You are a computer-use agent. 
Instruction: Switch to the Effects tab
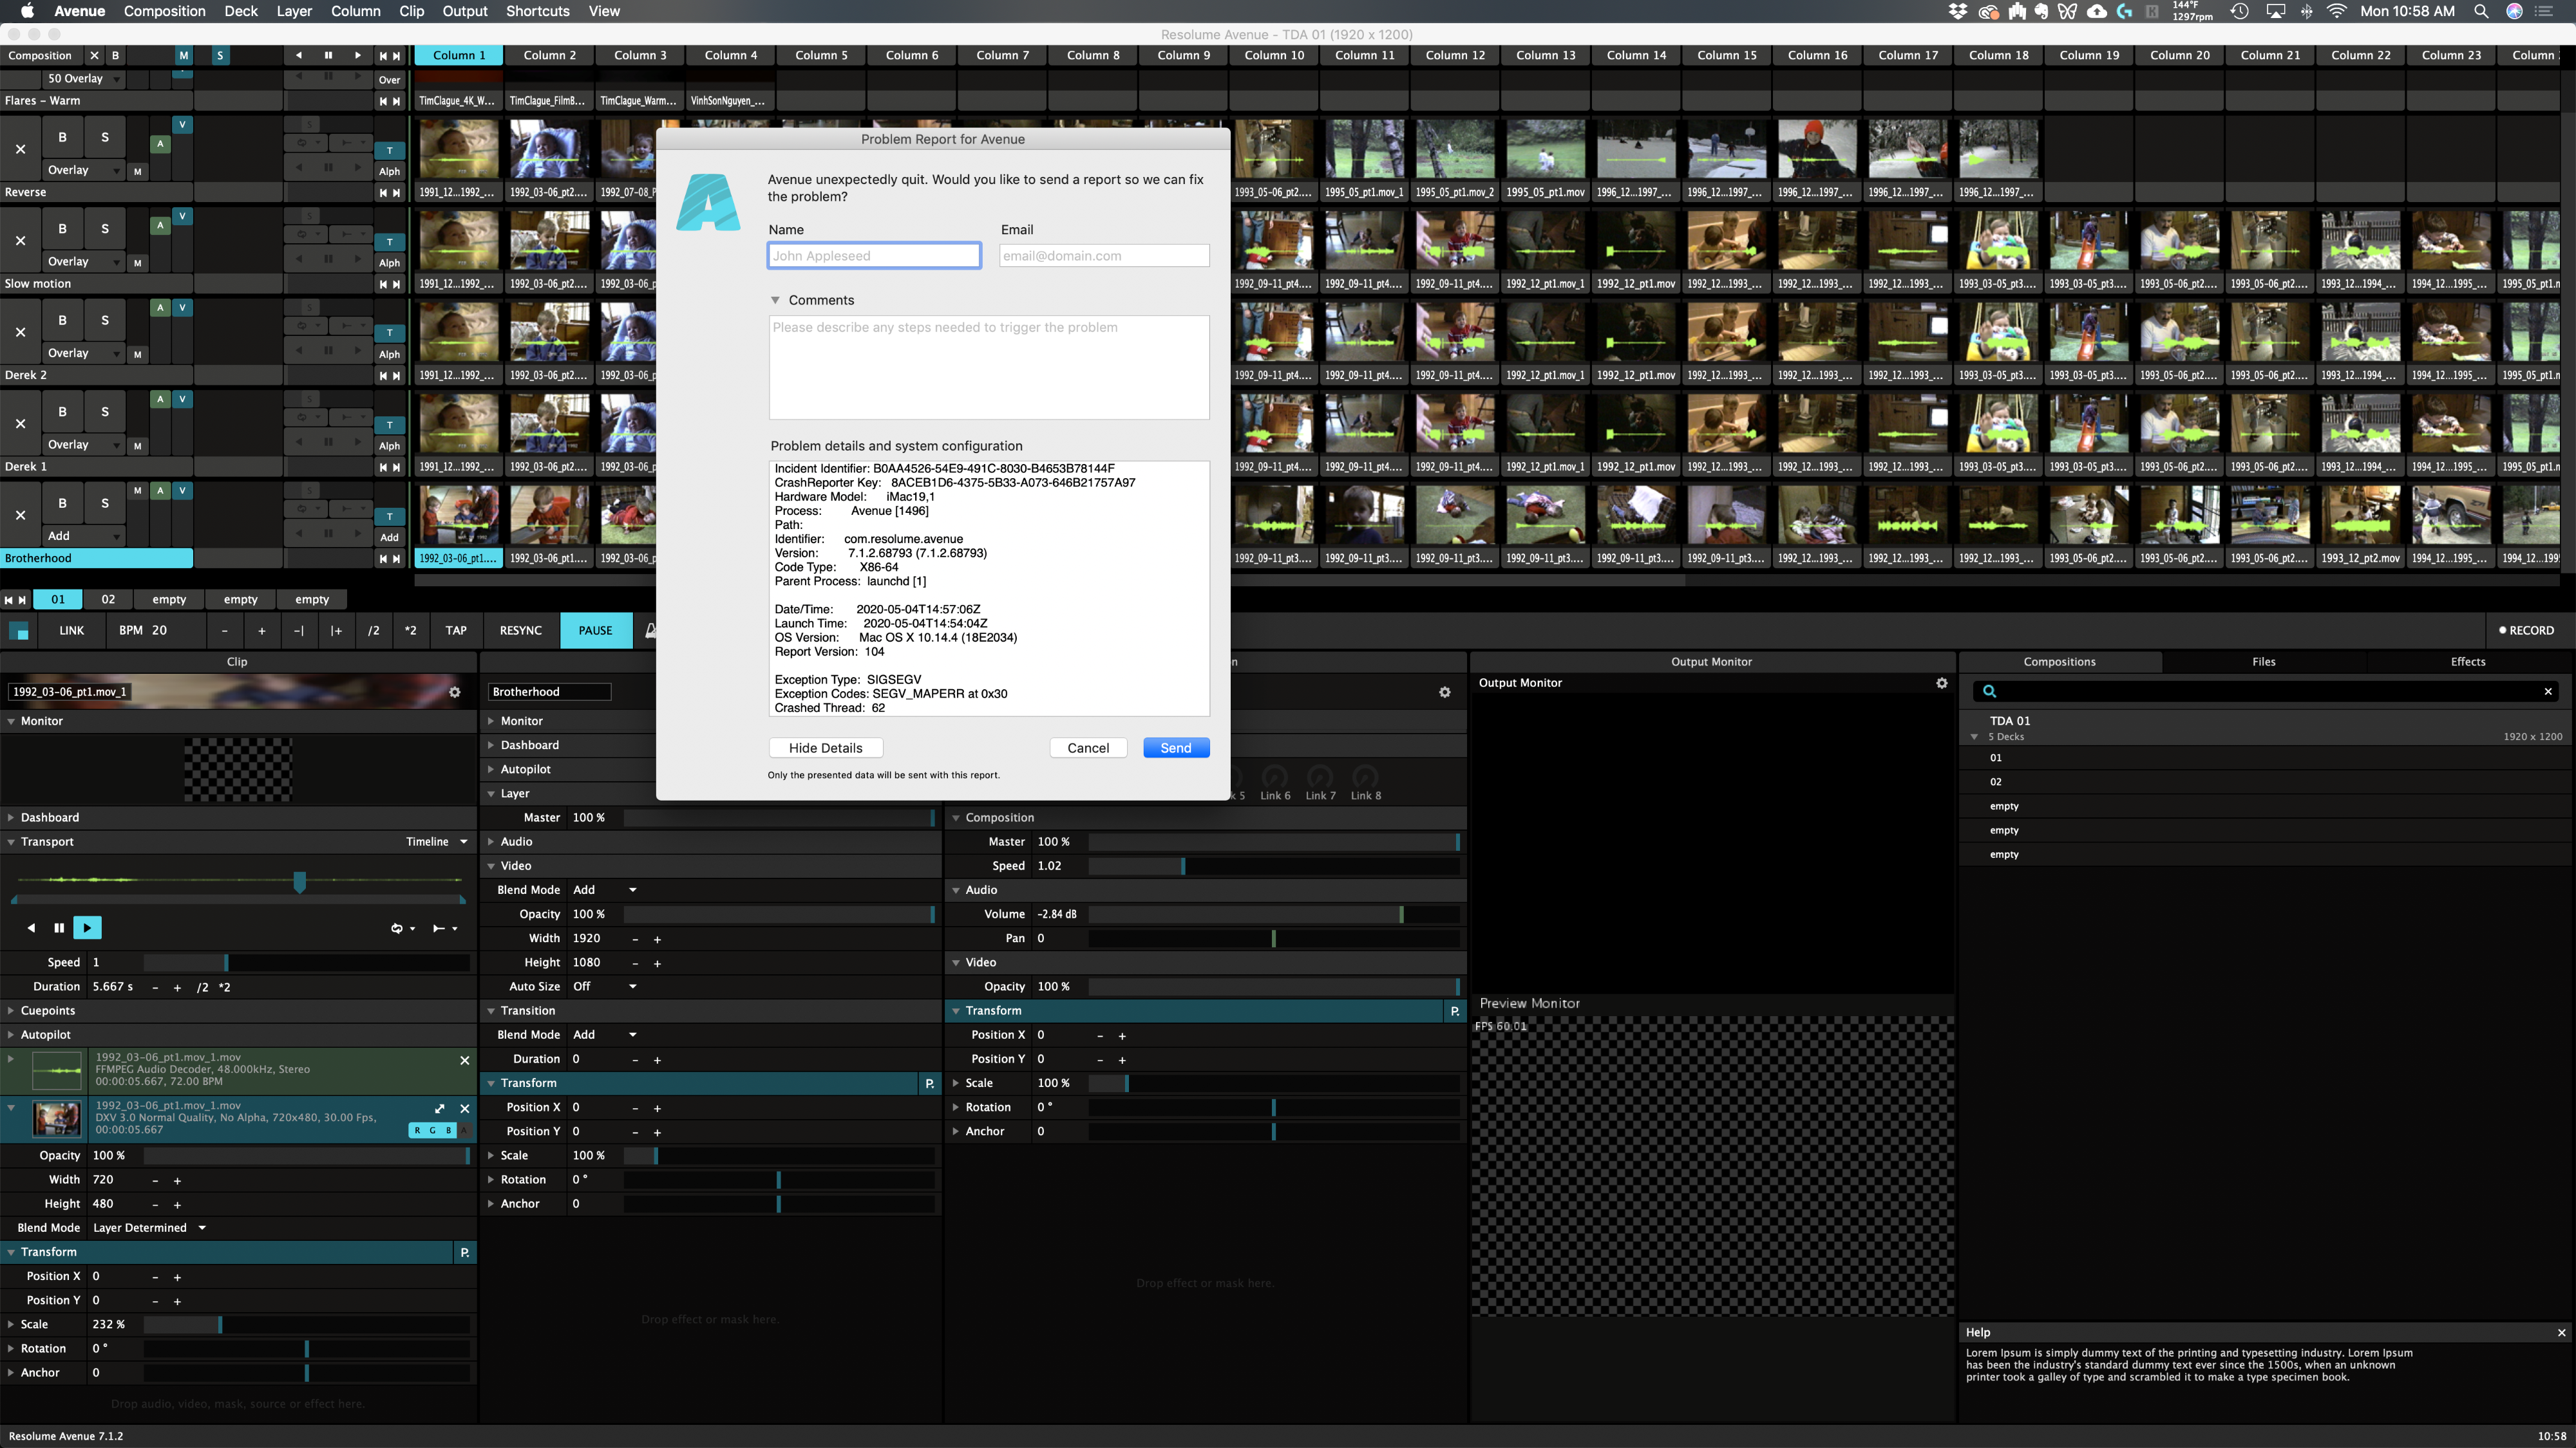coord(2467,662)
